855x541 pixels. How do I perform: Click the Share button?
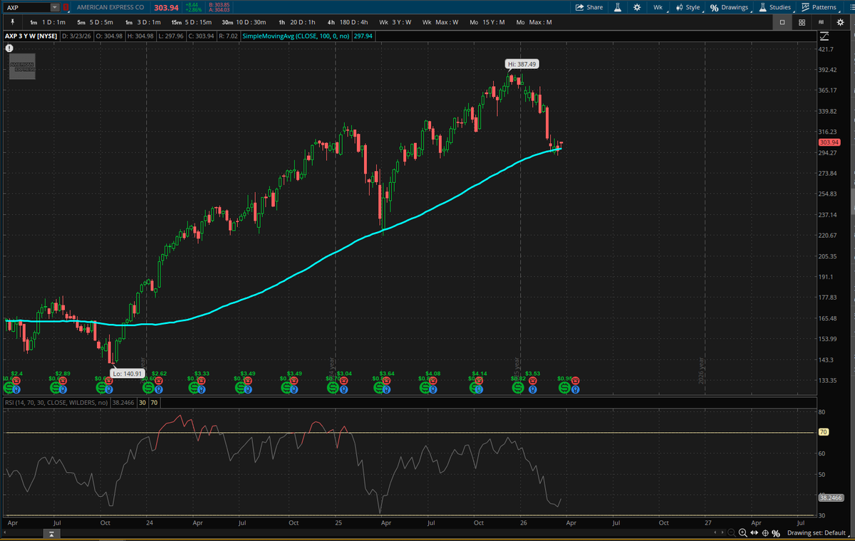click(x=589, y=7)
